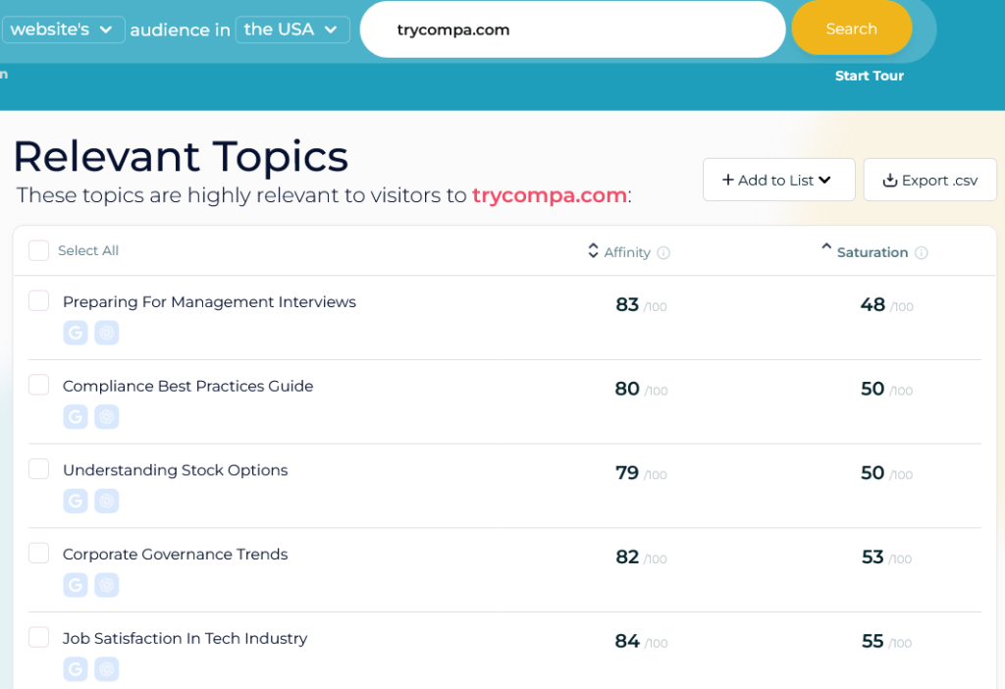Tick the Compliance Best Practices Guide checkbox
1005x689 pixels.
pyautogui.click(x=38, y=385)
